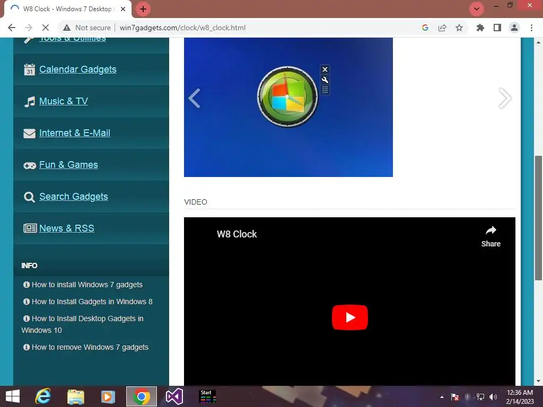Open the Start screen tile icon

(x=207, y=396)
